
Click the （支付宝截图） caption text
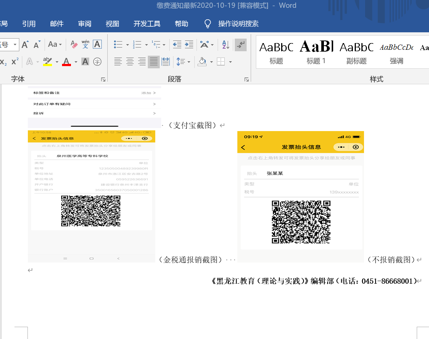pyautogui.click(x=193, y=125)
